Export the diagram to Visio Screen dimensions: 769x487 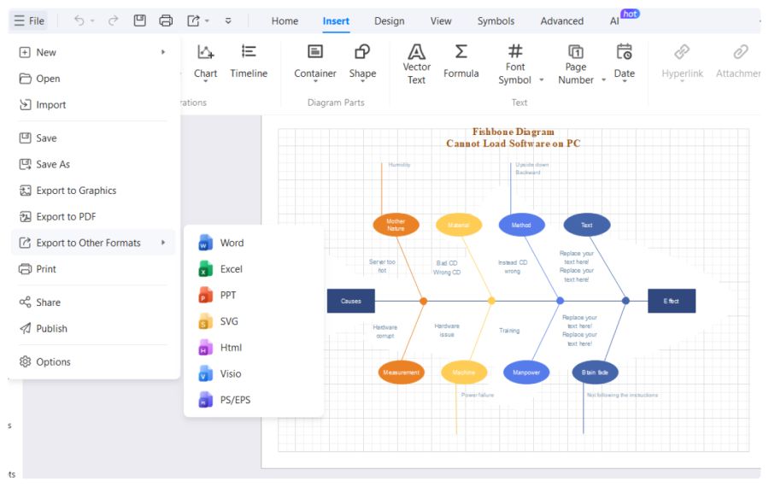254,373
